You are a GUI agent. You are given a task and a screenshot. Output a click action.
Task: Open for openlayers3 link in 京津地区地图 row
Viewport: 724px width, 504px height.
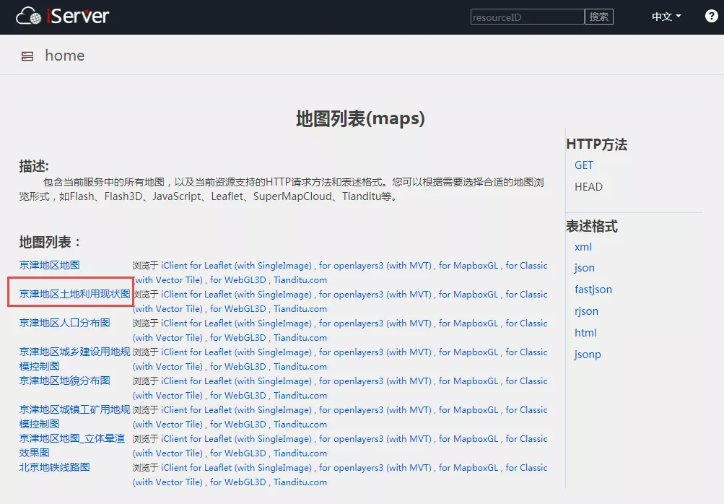[x=375, y=266]
